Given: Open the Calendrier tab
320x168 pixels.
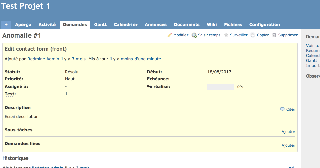Looking at the screenshot, I should pos(125,25).
